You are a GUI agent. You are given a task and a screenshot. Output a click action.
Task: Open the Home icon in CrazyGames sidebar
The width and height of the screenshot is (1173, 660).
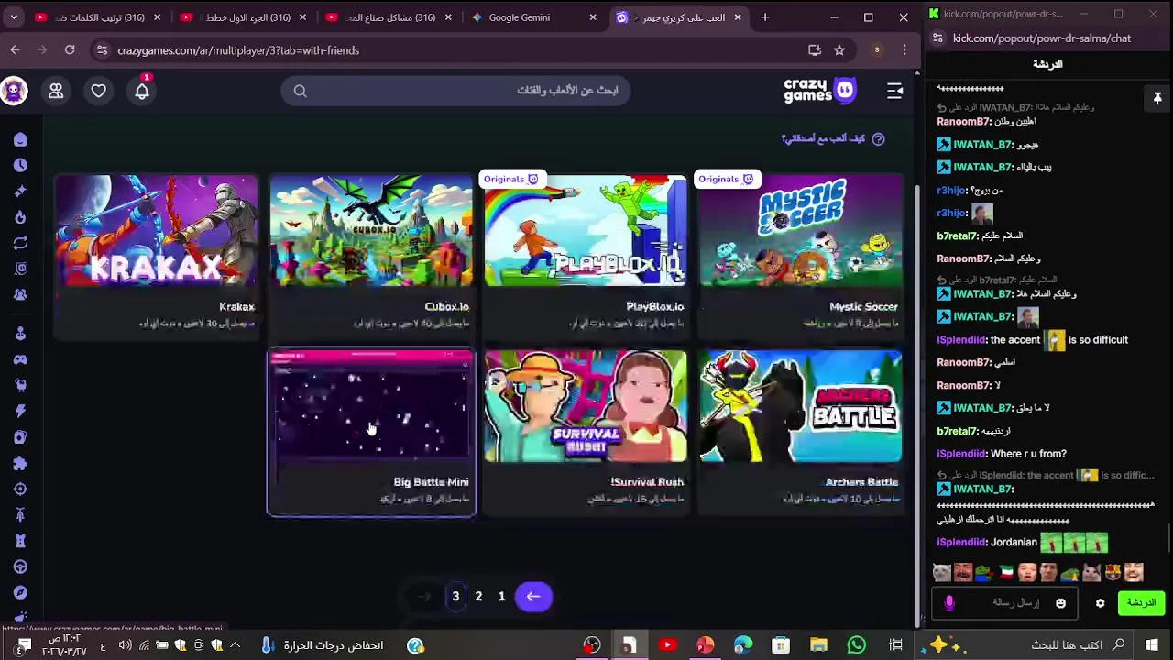point(20,139)
